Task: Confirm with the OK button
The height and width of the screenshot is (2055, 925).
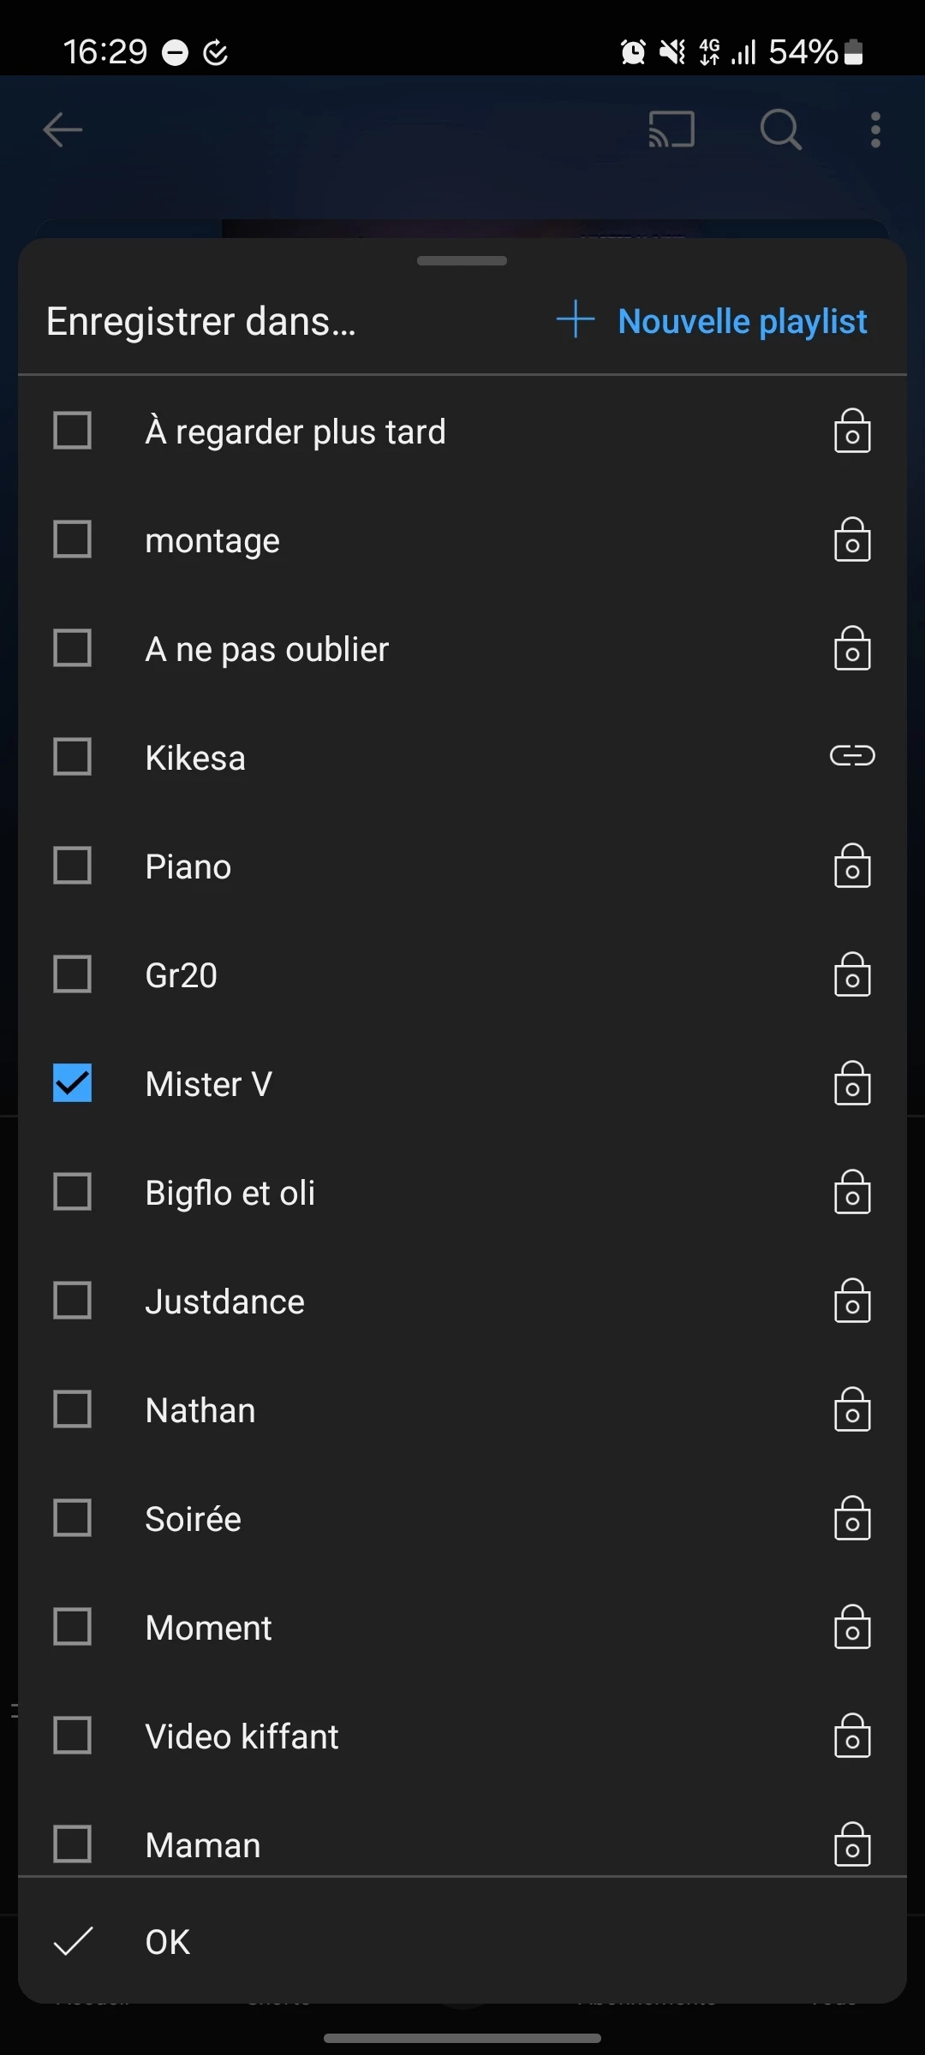Action: pyautogui.click(x=168, y=1942)
